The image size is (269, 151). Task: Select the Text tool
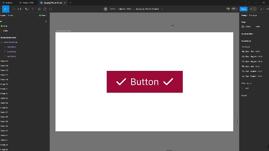click(33, 9)
